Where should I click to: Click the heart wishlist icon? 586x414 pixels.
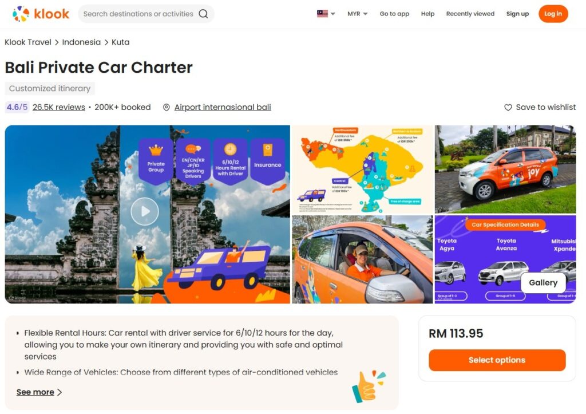508,107
